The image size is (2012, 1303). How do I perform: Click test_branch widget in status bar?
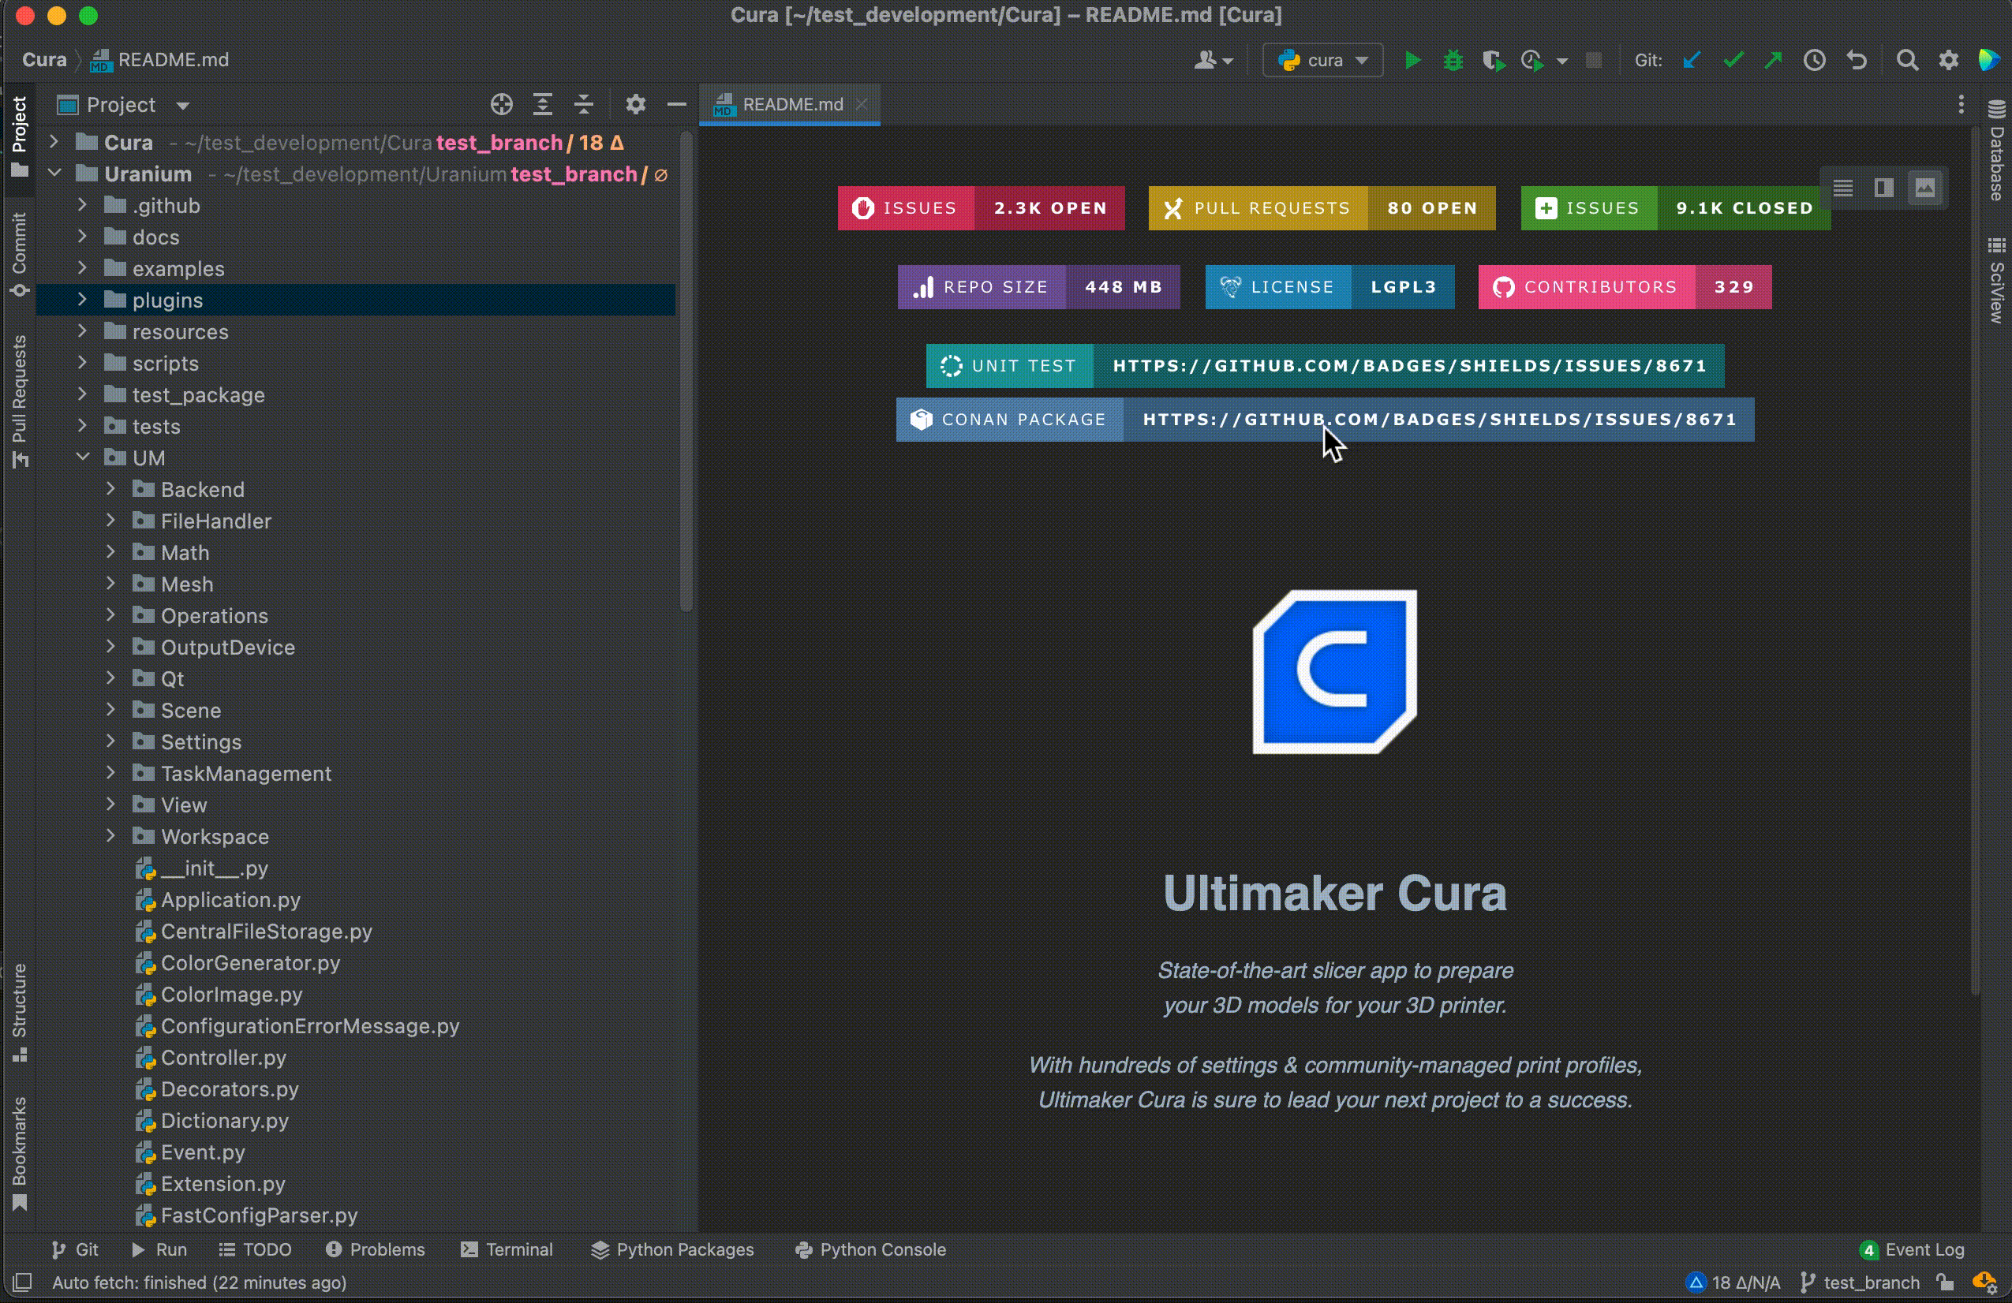tap(1861, 1282)
